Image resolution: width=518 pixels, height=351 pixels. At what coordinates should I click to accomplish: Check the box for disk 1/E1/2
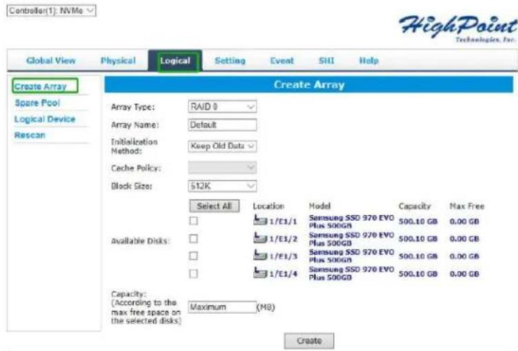point(194,239)
